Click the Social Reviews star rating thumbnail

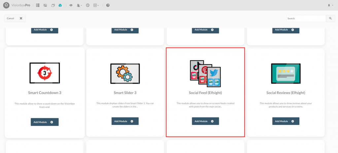[286, 73]
